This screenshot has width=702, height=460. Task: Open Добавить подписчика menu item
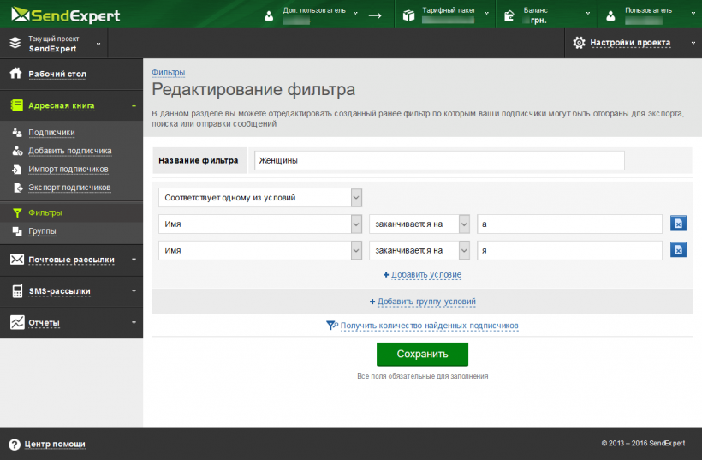(x=70, y=151)
